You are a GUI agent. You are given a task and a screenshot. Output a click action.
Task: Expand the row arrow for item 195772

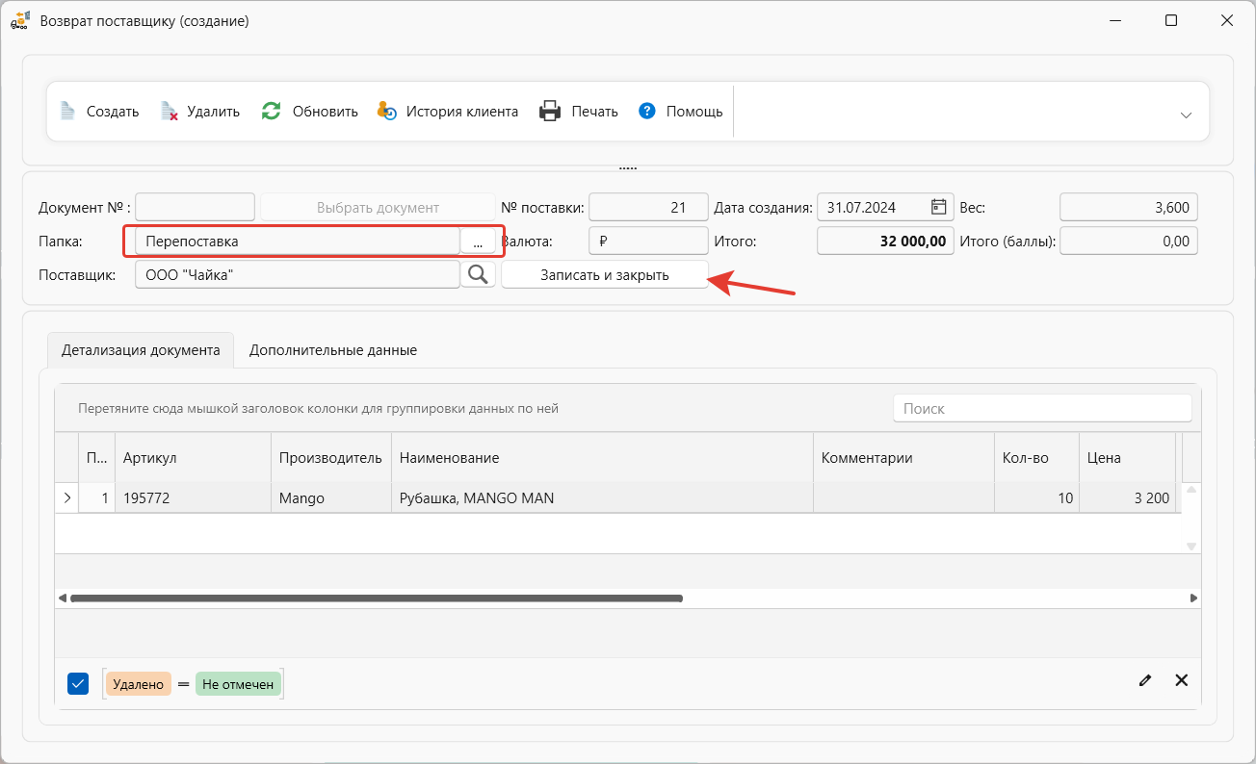click(66, 497)
